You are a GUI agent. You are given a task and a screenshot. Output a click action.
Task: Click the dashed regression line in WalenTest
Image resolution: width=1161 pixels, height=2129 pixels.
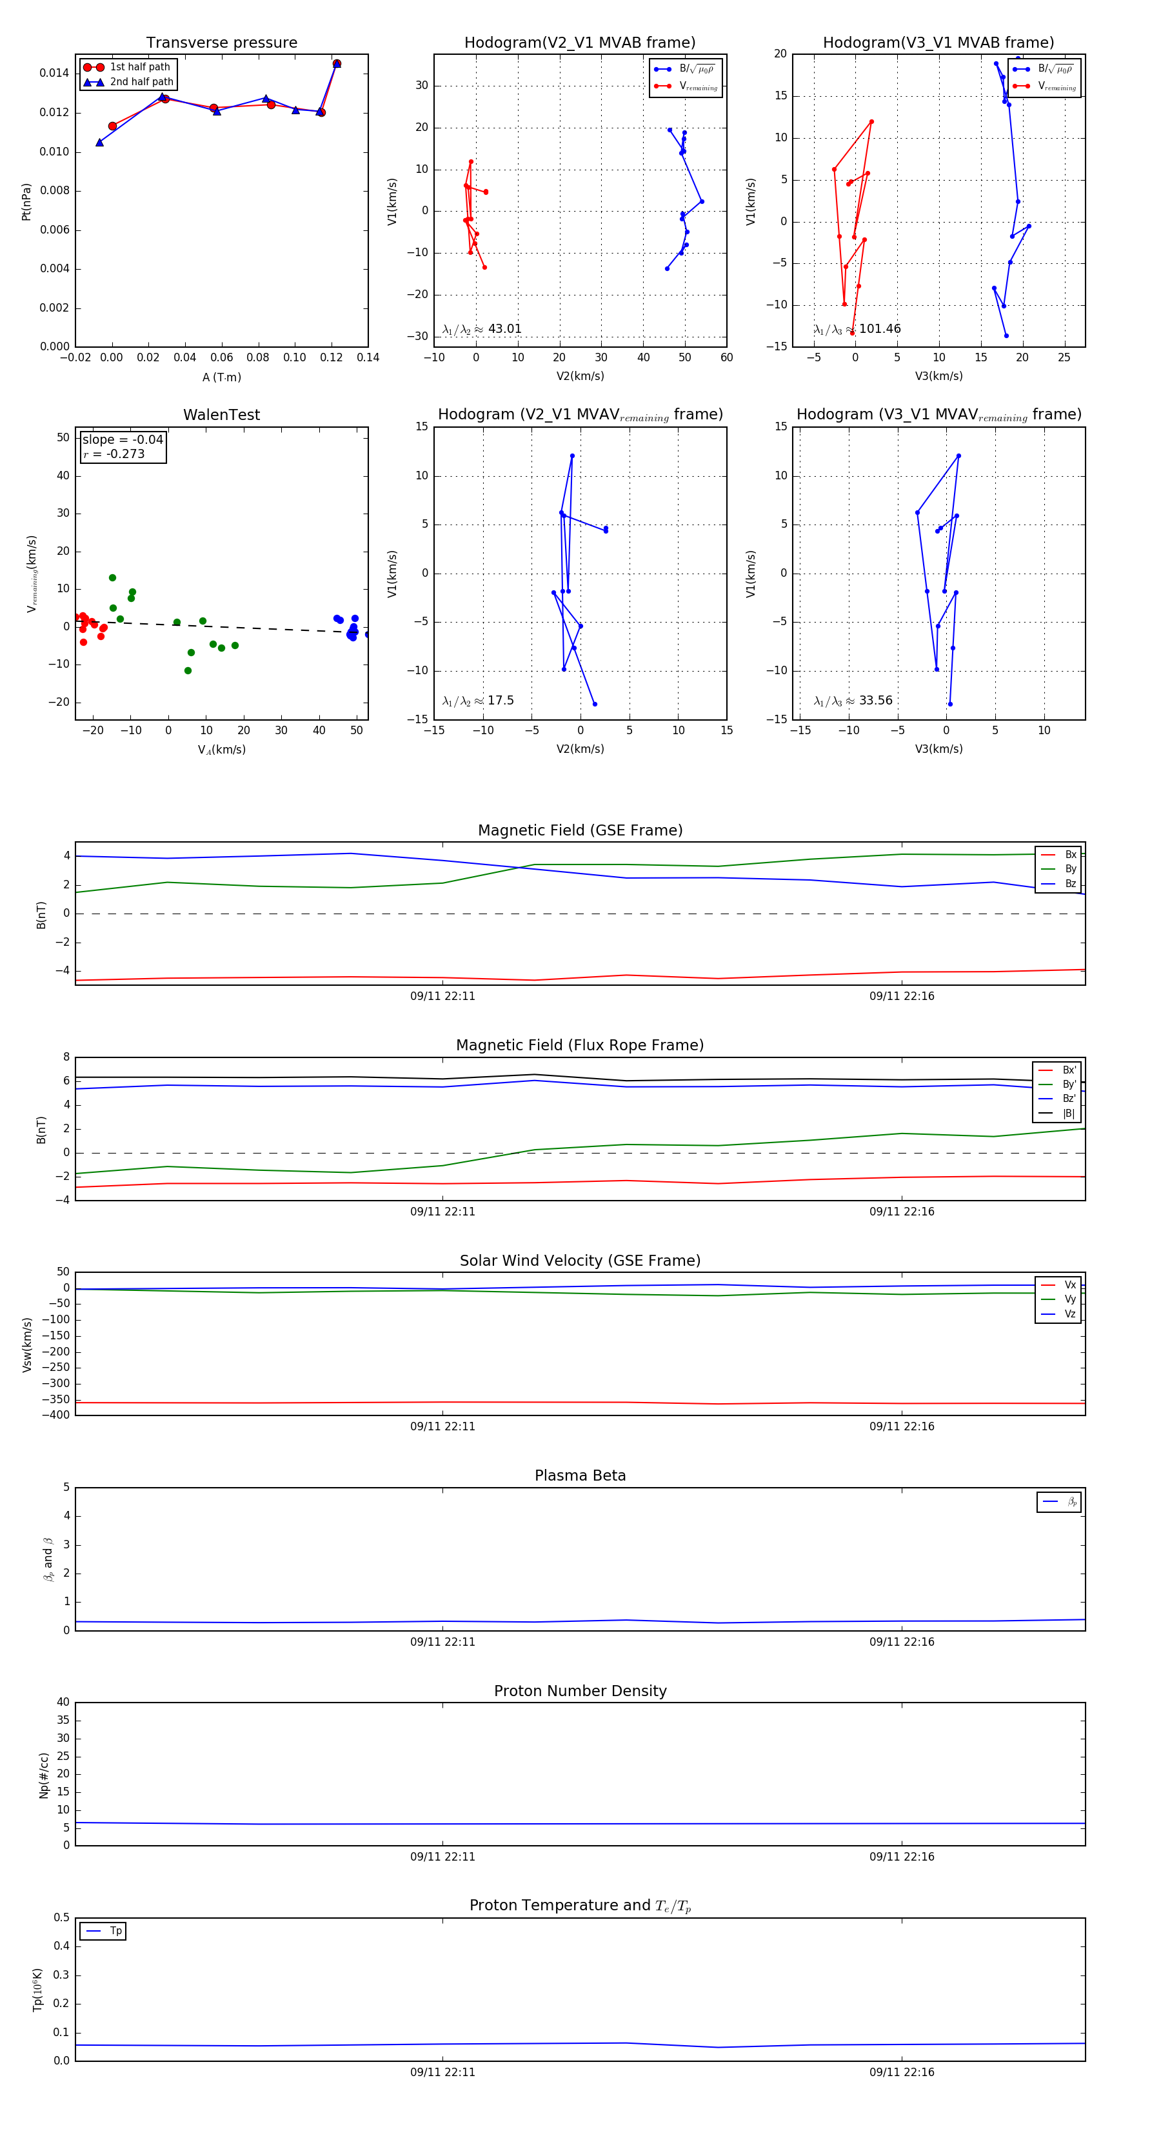[221, 626]
